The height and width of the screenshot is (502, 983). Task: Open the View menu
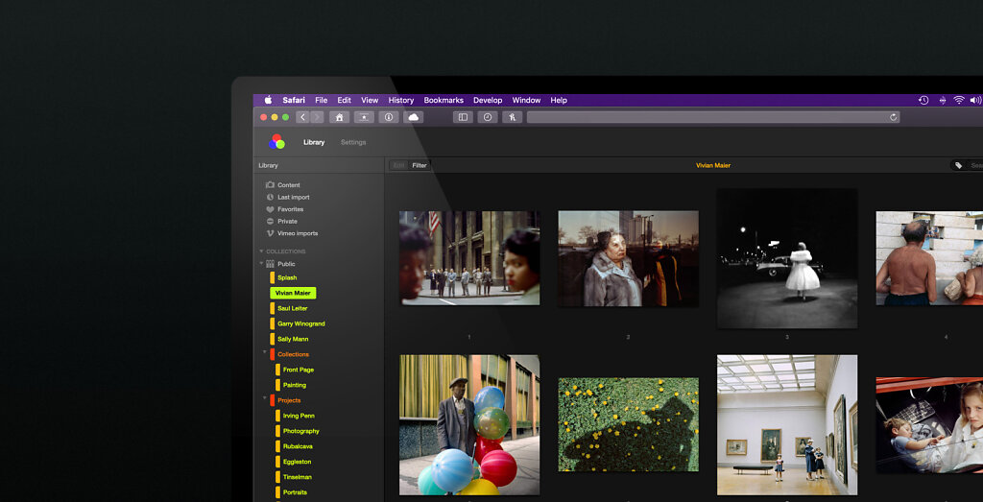[370, 100]
